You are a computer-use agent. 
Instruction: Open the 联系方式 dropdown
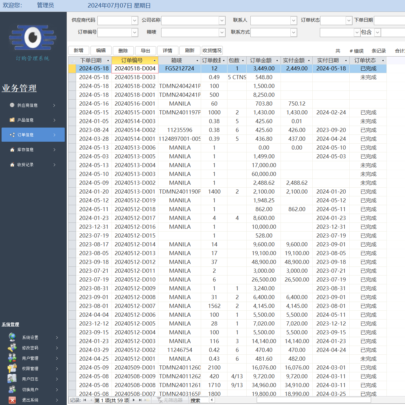click(x=293, y=32)
